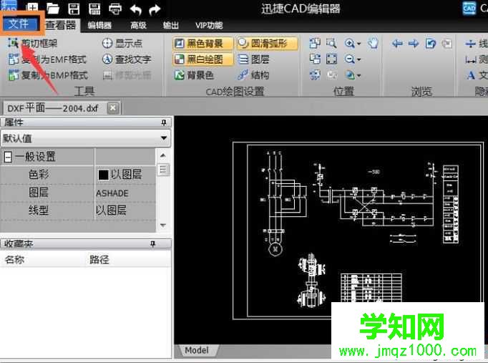The height and width of the screenshot is (363, 488).
Task: Redo the last action
Action: (x=155, y=9)
